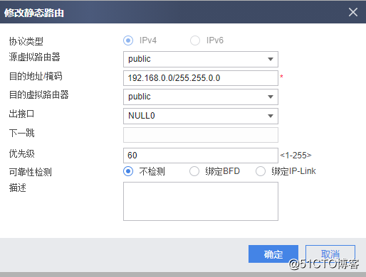Click the 描述 text area
366x277 pixels.
tap(201, 201)
